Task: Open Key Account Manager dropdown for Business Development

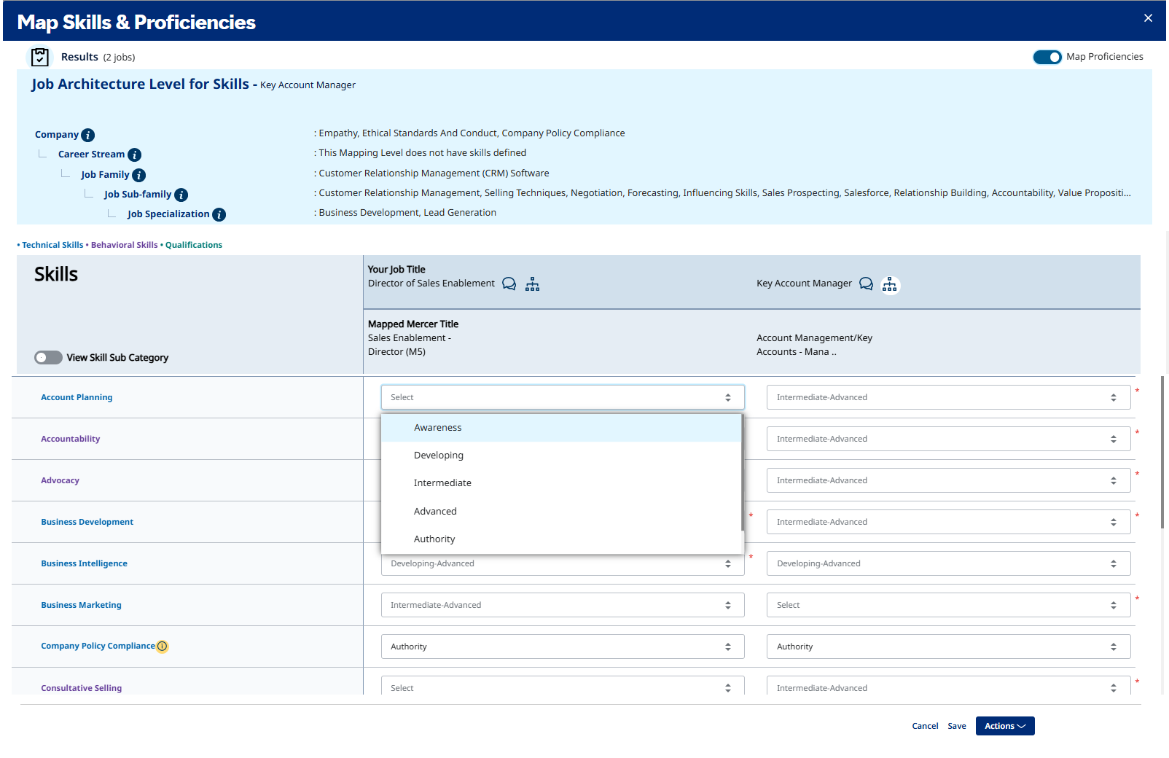Action: [x=948, y=522]
